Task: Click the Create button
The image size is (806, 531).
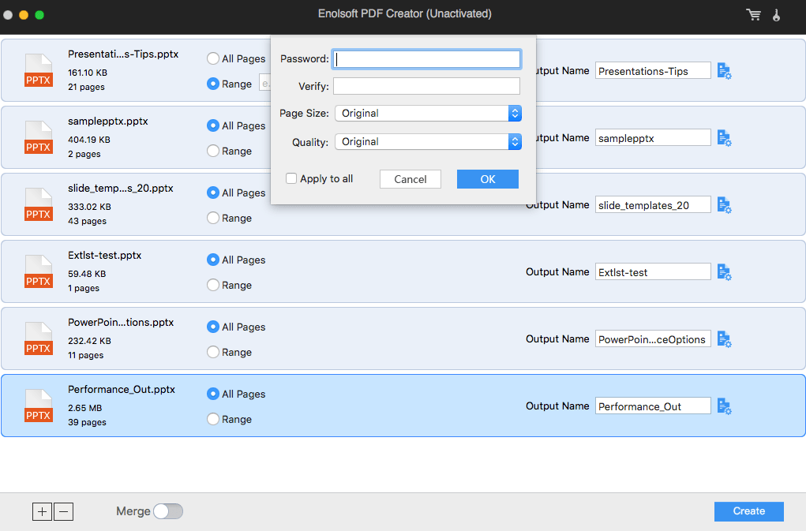Action: (x=749, y=511)
